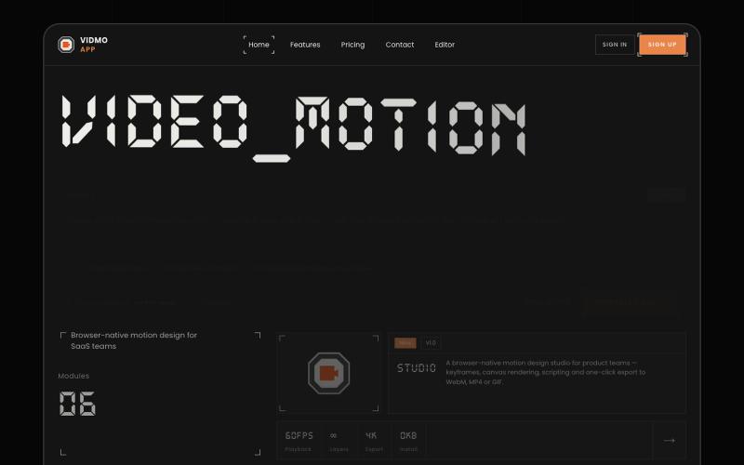Screen dimensions: 744x465
Task: Open the Pricing nav link
Action: [352, 45]
